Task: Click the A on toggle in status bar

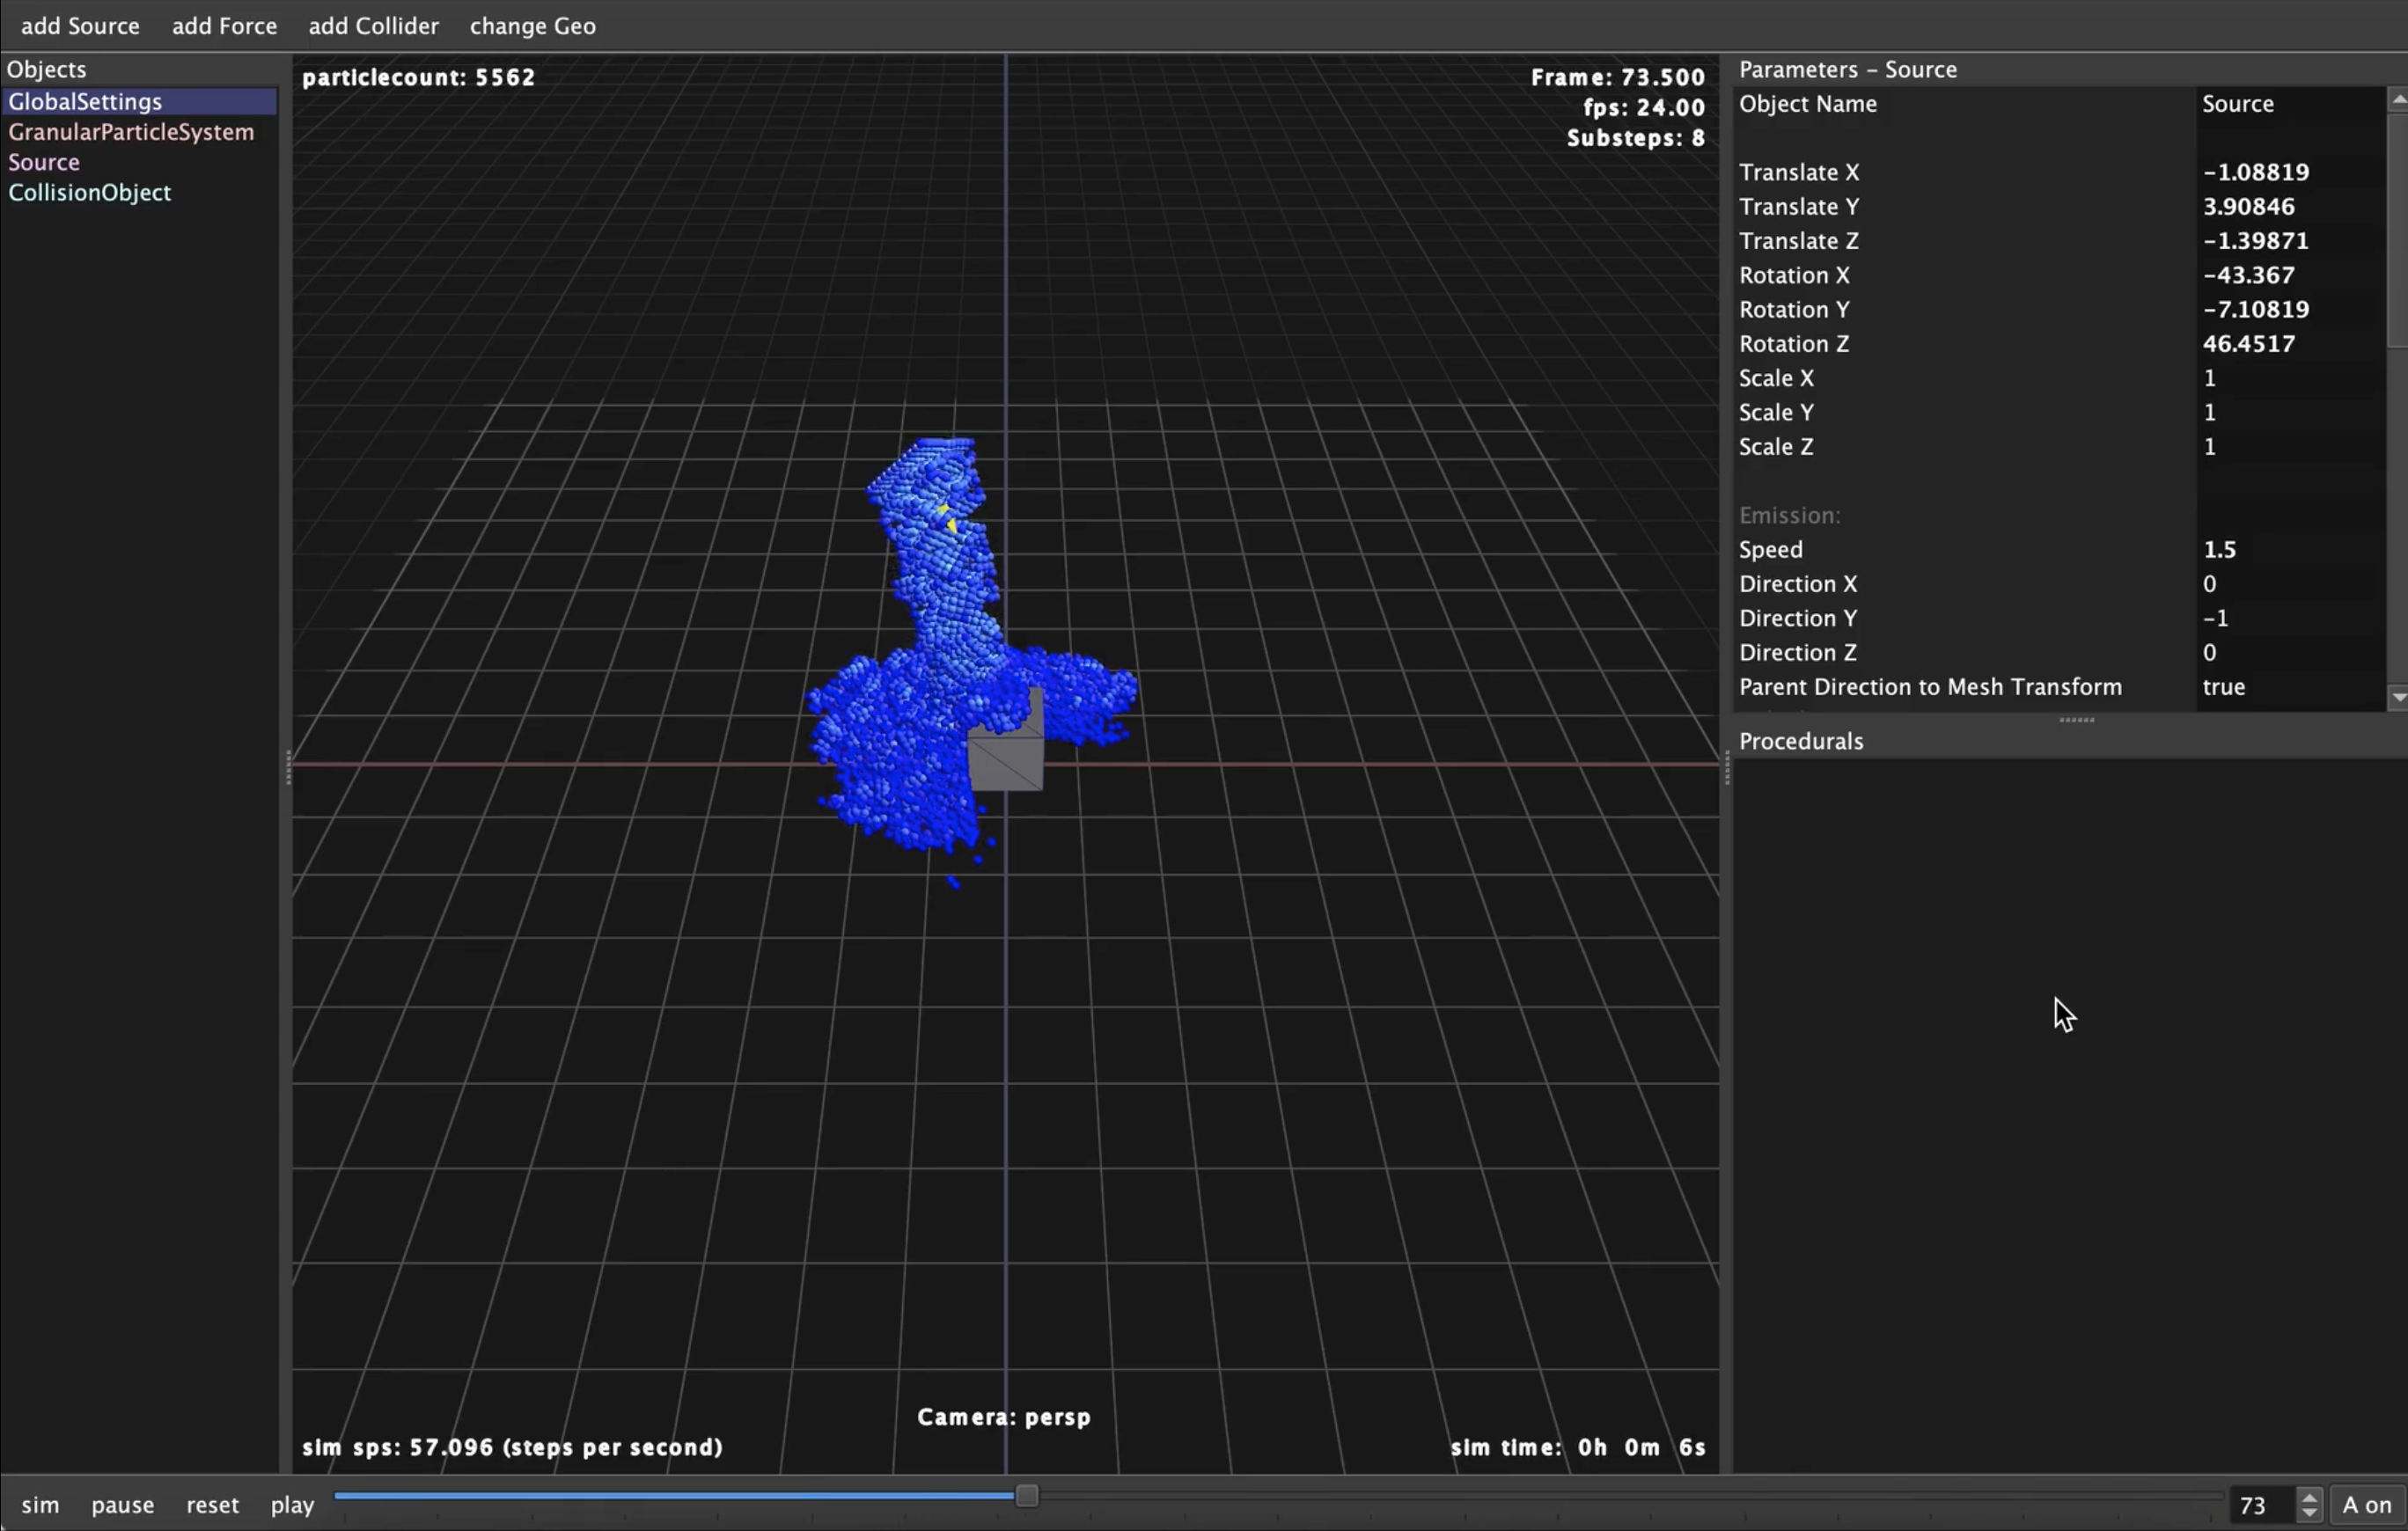Action: click(2366, 1503)
